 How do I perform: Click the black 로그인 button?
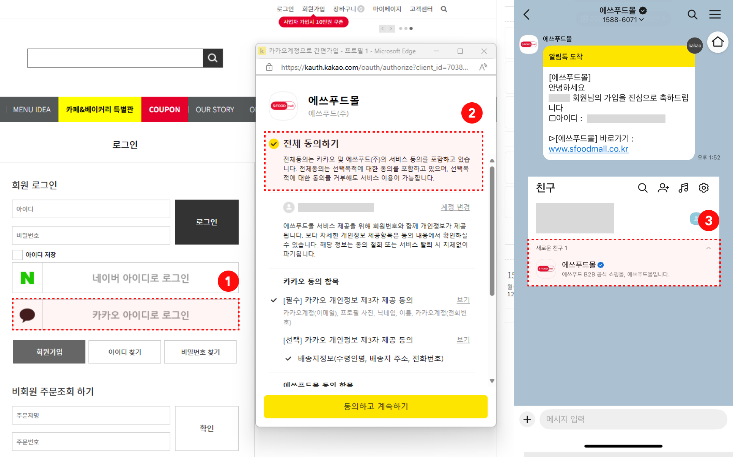(207, 222)
